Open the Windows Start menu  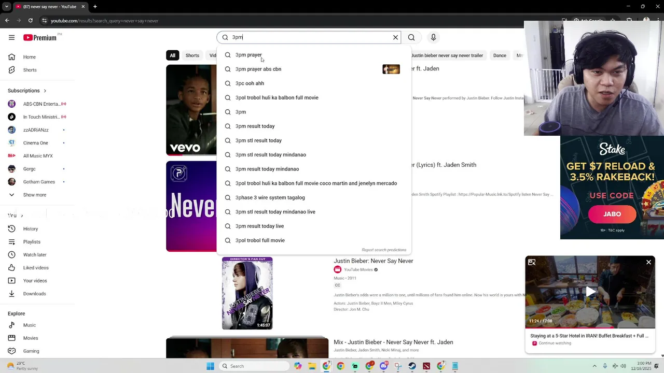point(210,366)
